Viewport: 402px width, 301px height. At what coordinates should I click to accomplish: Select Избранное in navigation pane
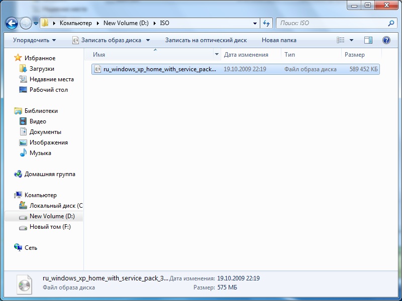tap(40, 58)
